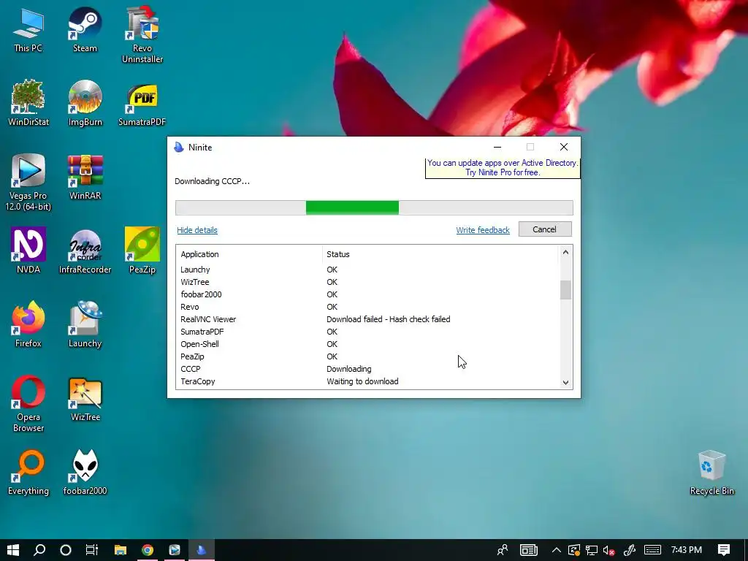Select the Revo Uninstaller desktop icon
Image resolution: width=748 pixels, height=561 pixels.
pos(142,35)
